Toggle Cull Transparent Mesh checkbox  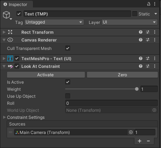tap(68, 48)
